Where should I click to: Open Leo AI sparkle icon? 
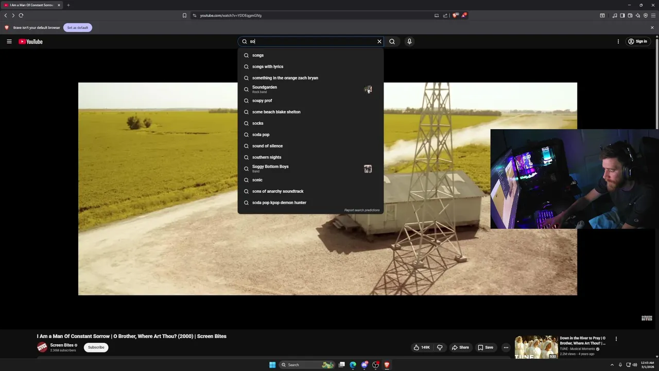[x=638, y=15]
